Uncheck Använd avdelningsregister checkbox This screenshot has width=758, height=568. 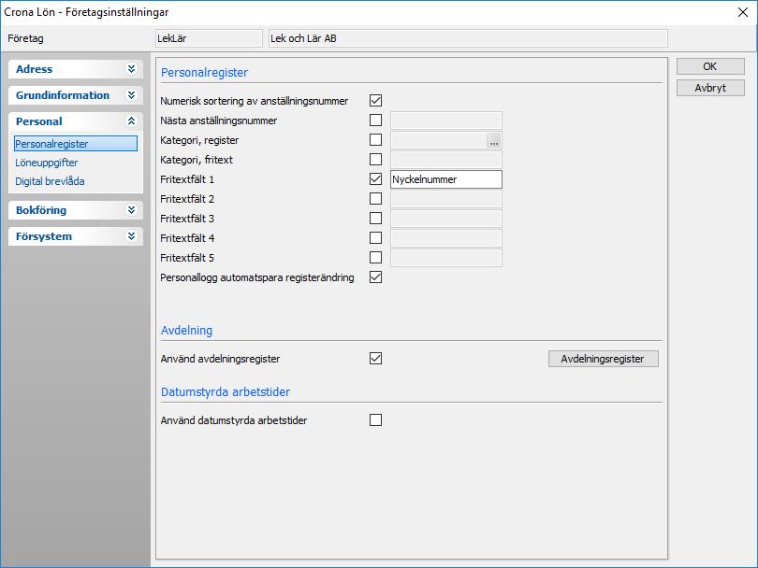[375, 359]
